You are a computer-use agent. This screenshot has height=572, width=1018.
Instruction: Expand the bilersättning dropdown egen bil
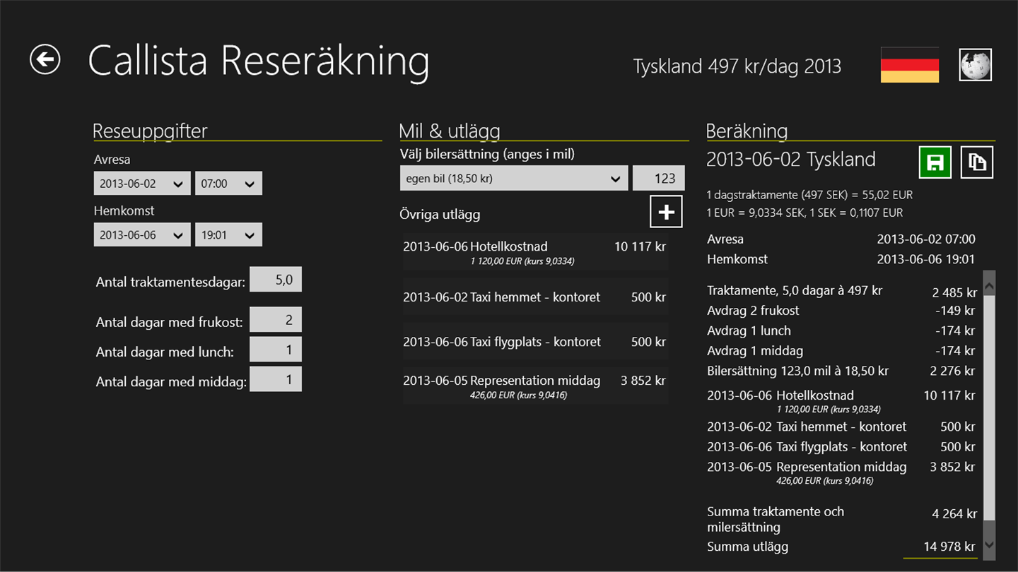pyautogui.click(x=514, y=179)
